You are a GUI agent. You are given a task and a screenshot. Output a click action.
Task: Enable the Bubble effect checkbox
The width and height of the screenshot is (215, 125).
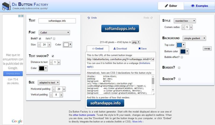tap(182, 57)
